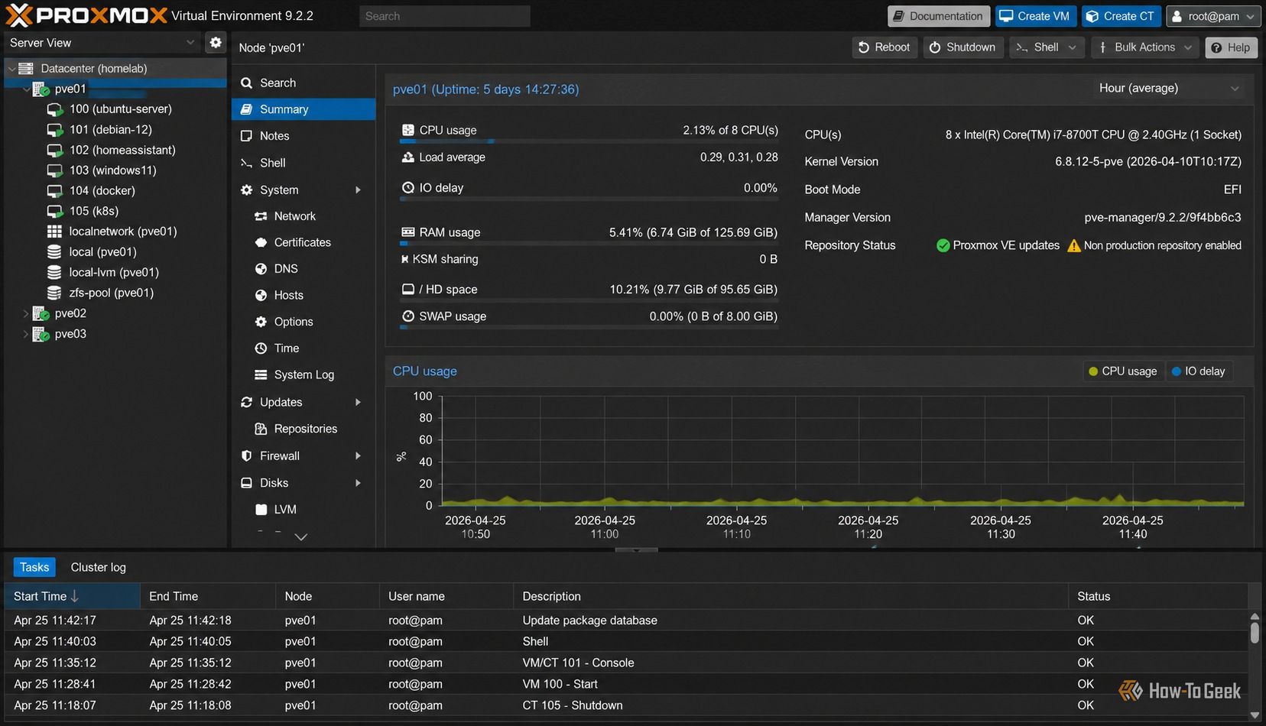Expand the System submenu arrow

pos(358,190)
